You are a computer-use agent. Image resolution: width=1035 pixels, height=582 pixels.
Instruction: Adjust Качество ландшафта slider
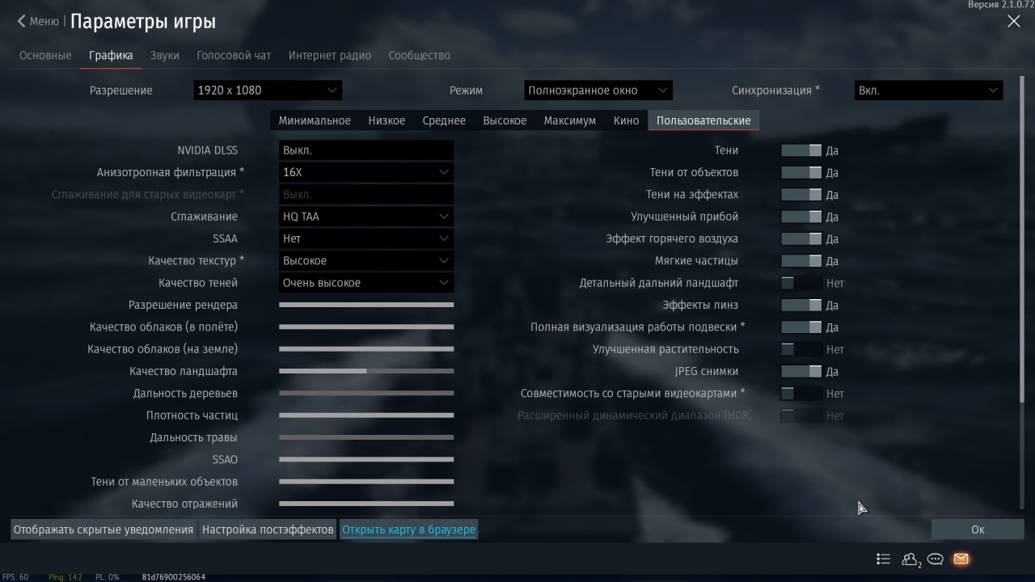[366, 371]
